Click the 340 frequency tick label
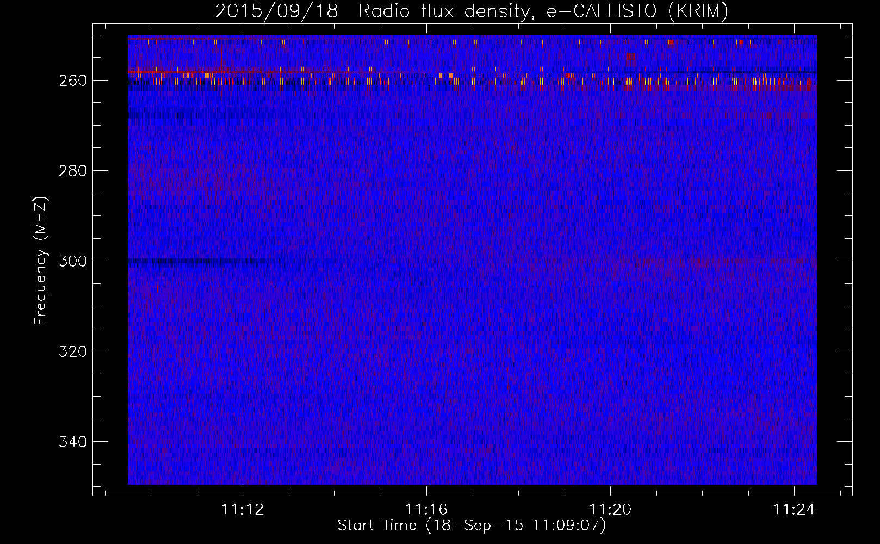 [x=73, y=442]
